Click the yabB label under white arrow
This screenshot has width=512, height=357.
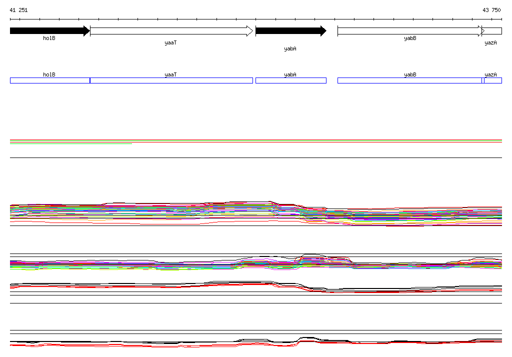(410, 38)
